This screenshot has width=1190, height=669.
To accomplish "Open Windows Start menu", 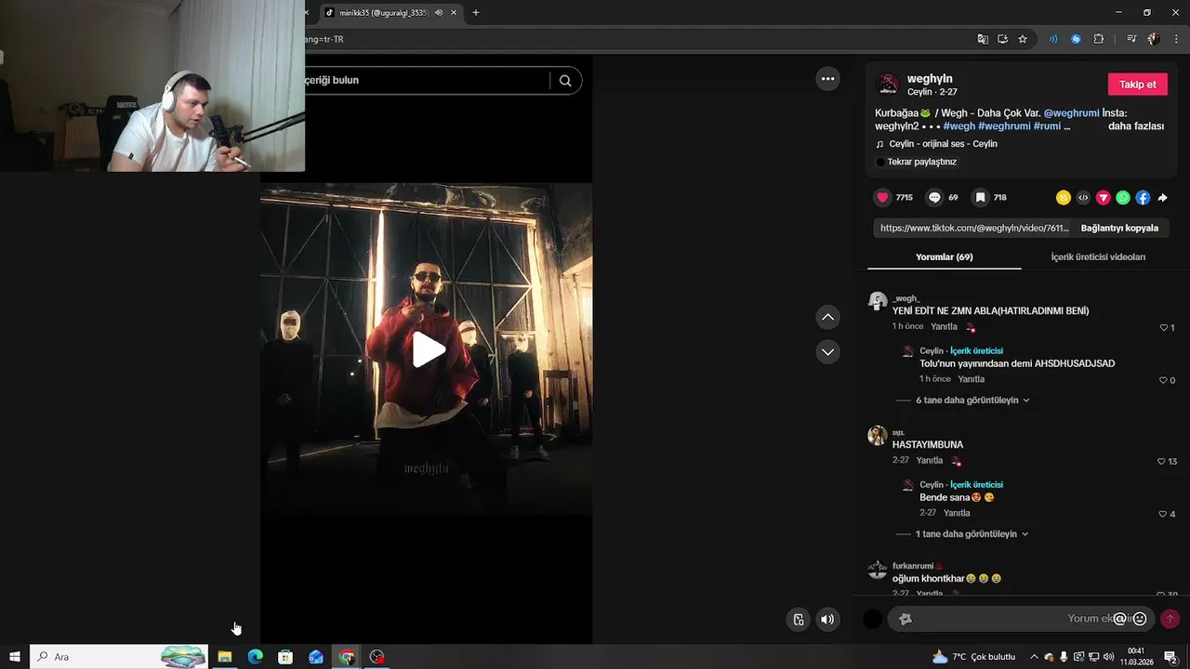I will coord(15,657).
